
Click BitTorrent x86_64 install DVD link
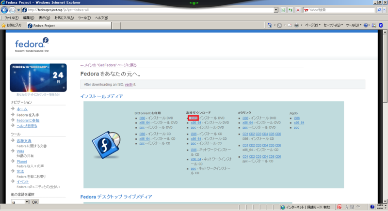point(145,122)
